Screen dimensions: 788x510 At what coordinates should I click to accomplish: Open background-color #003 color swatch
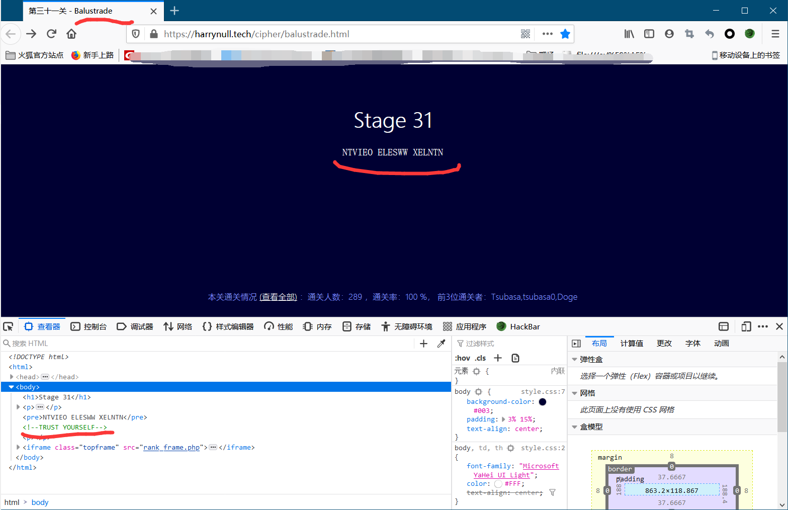coord(543,402)
